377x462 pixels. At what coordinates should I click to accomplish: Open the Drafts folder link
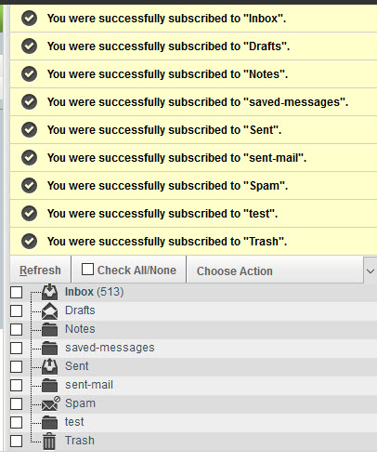point(80,310)
